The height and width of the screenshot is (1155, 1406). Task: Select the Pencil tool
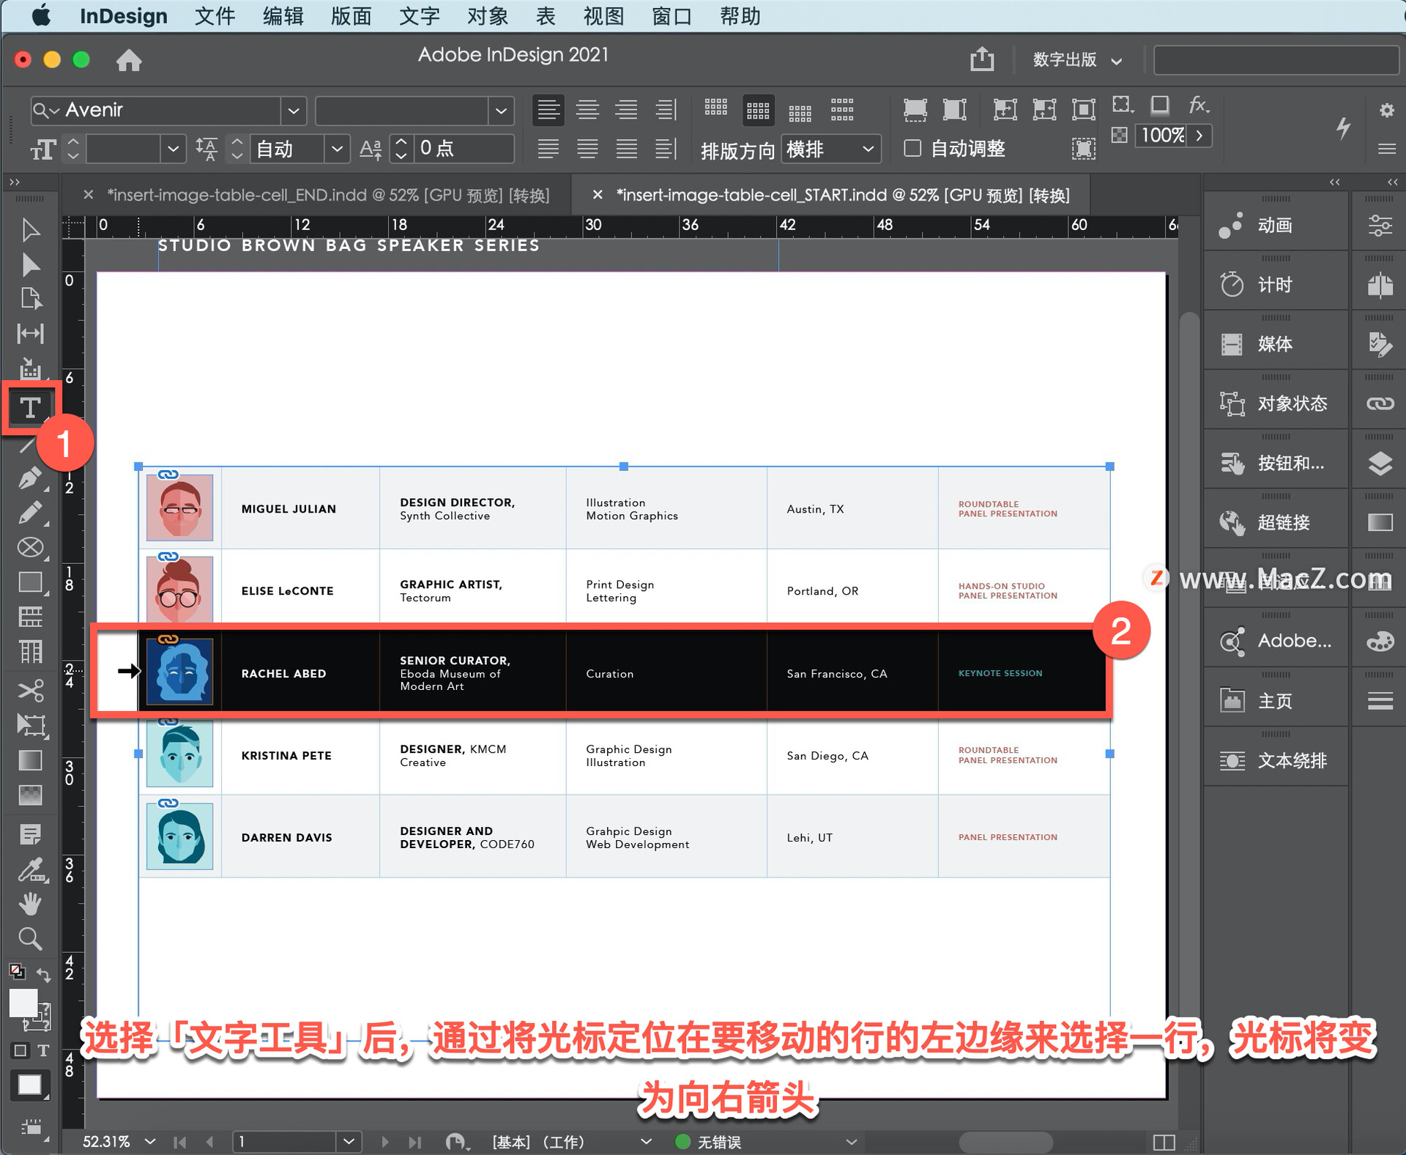click(x=30, y=513)
